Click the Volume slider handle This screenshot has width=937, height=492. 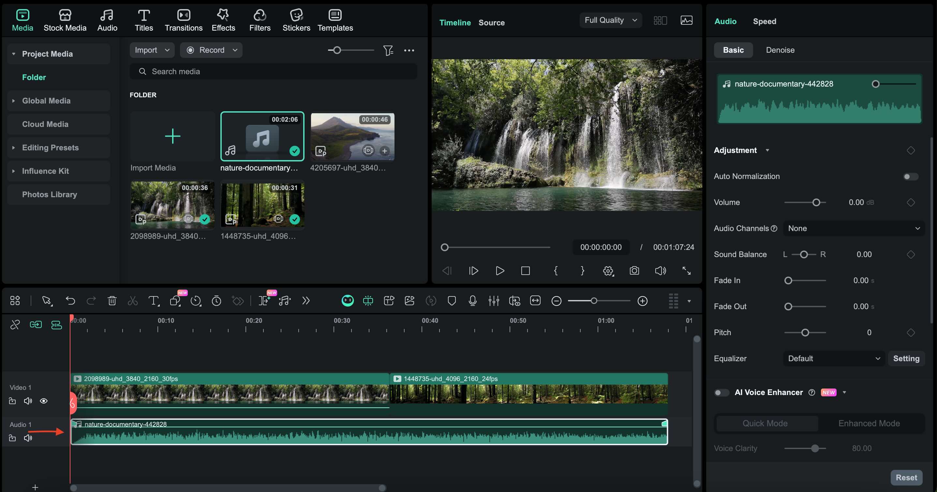pos(816,203)
